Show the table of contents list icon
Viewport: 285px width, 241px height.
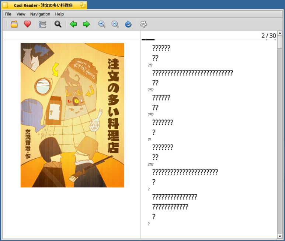[42, 24]
